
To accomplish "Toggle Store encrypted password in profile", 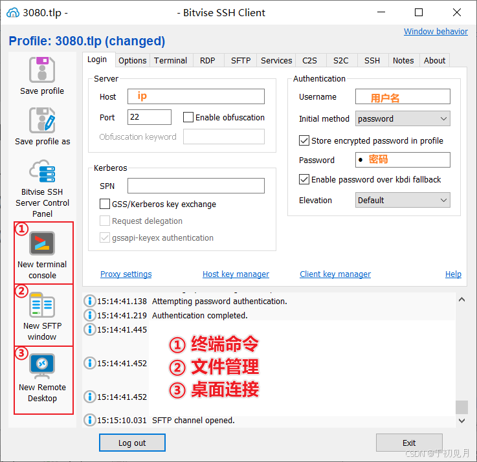I will (304, 140).
